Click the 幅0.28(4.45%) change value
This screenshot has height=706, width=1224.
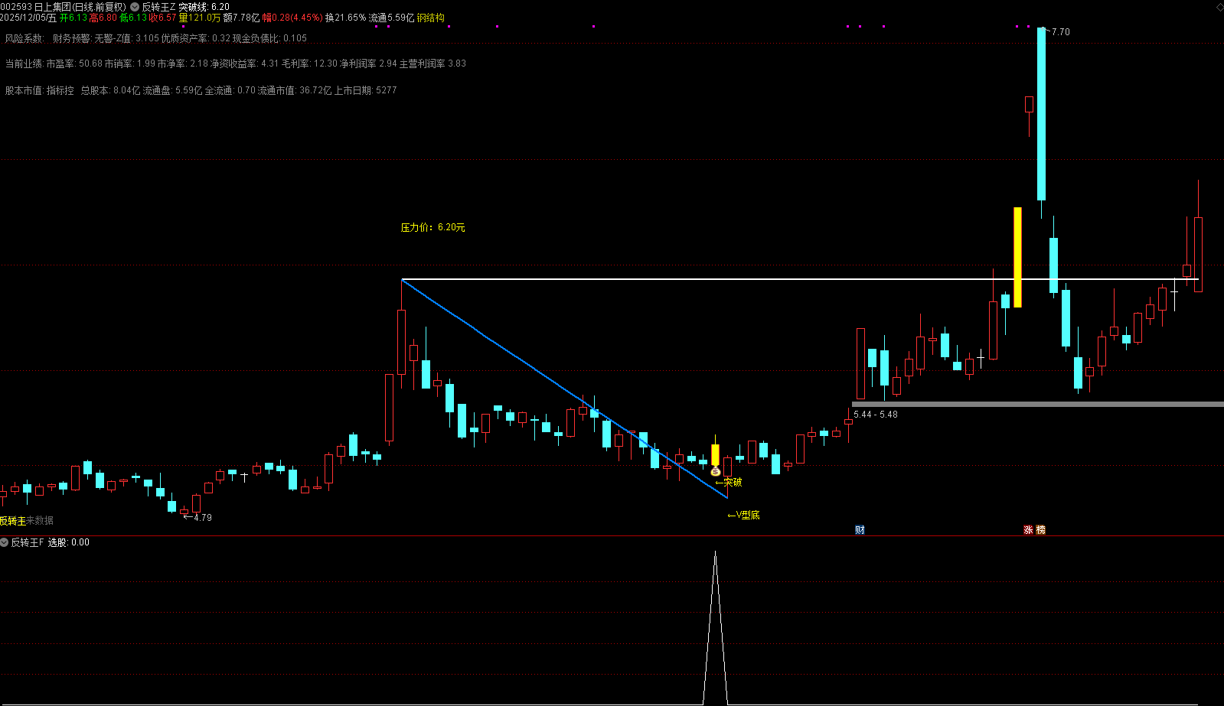[x=292, y=18]
